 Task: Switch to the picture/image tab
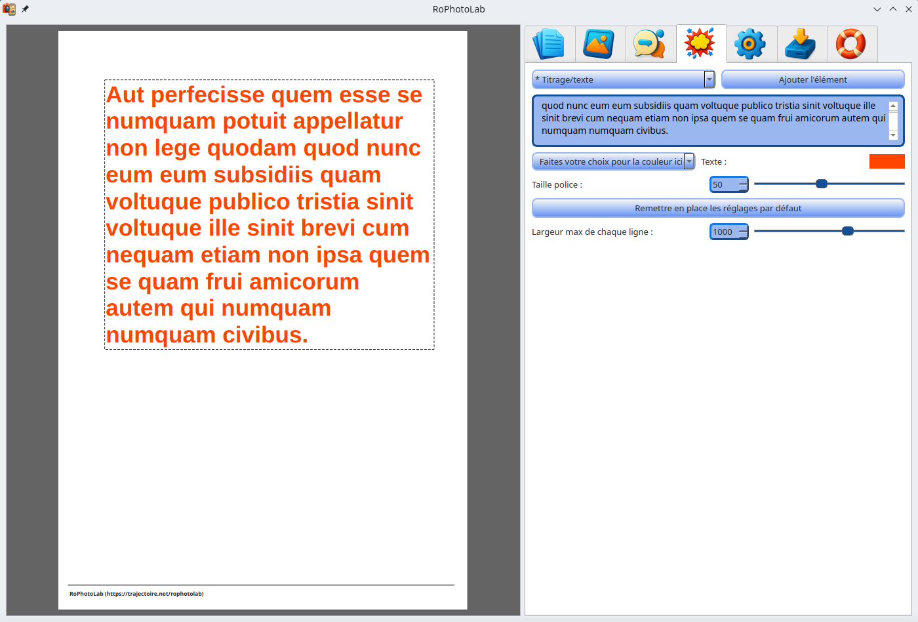point(600,44)
